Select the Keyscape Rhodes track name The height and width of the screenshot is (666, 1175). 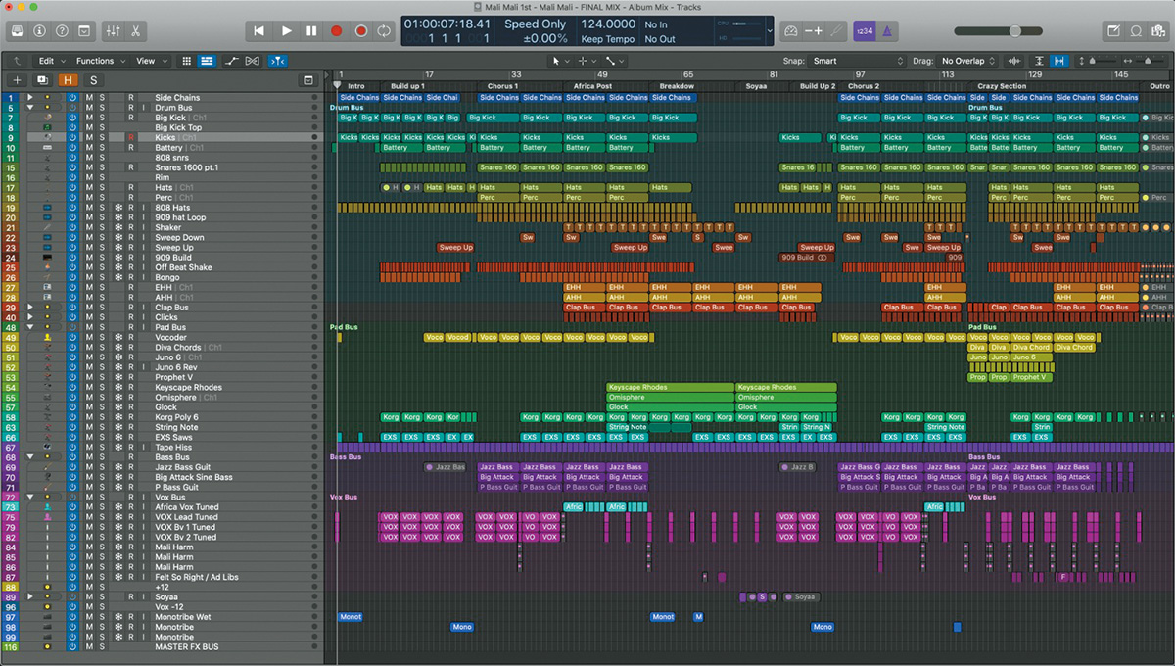point(189,387)
